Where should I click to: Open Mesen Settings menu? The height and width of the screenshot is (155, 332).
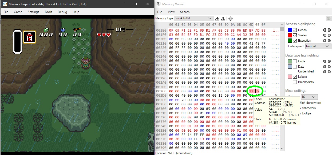click(x=33, y=12)
